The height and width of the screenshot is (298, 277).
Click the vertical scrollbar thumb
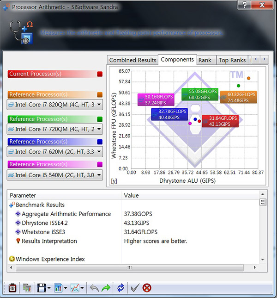tap(263, 202)
